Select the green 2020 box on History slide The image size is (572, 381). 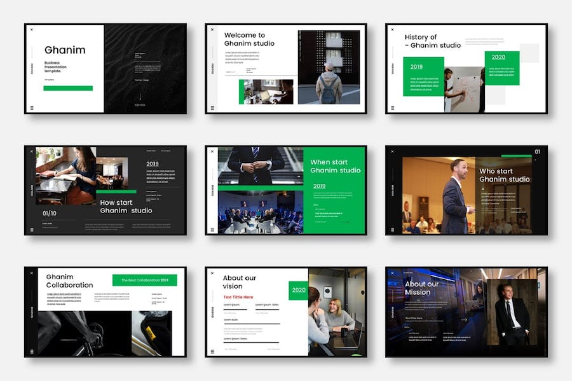point(501,67)
